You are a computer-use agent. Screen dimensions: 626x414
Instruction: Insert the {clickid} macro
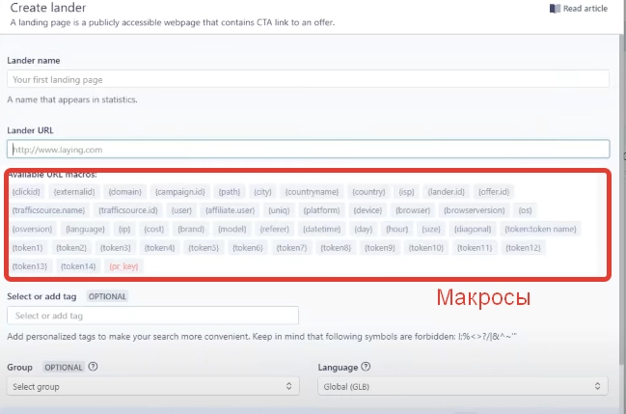coord(26,192)
